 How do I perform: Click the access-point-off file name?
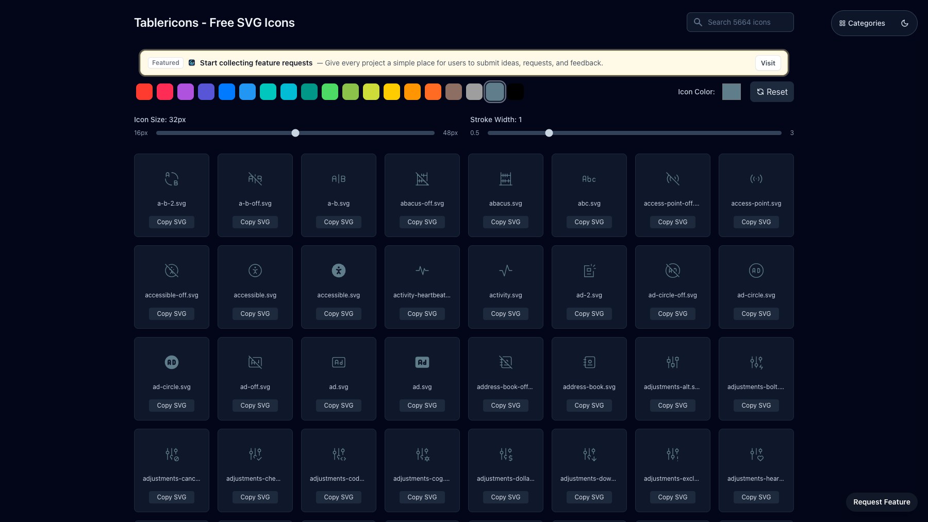click(x=672, y=204)
